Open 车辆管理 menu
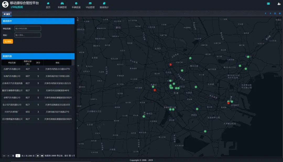 click(62, 5)
